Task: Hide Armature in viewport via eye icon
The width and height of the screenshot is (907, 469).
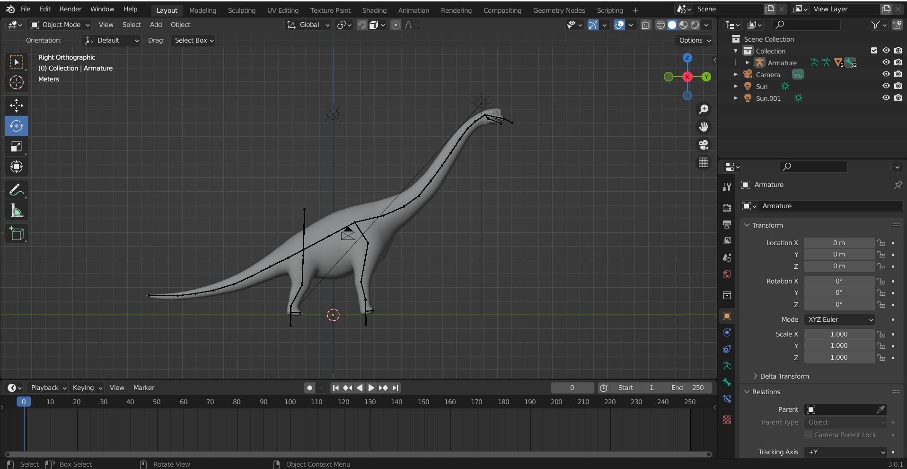Action: [x=886, y=62]
